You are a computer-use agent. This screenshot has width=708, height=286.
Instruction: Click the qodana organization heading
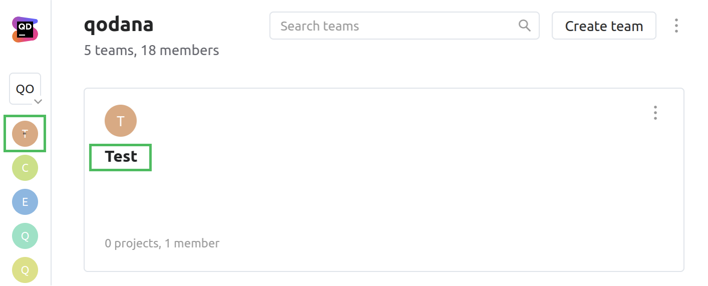119,25
